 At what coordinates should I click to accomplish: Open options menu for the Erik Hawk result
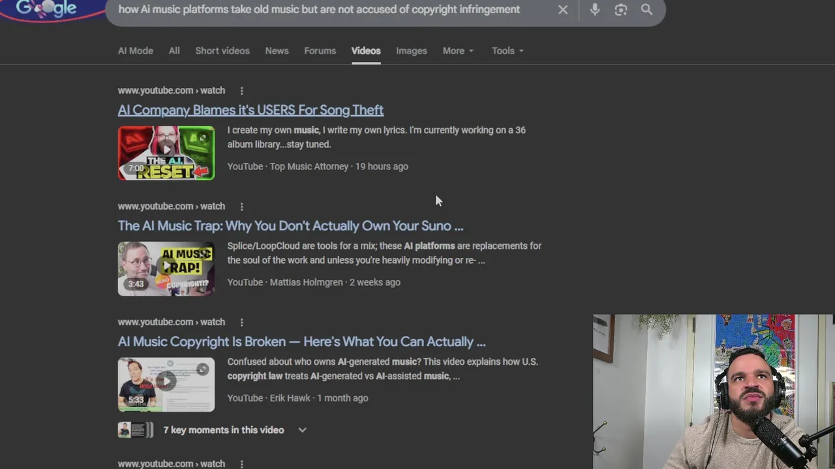click(x=241, y=322)
